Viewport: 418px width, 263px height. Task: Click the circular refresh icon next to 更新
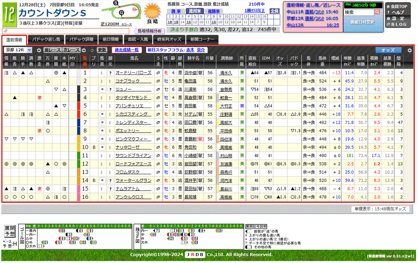92,49
